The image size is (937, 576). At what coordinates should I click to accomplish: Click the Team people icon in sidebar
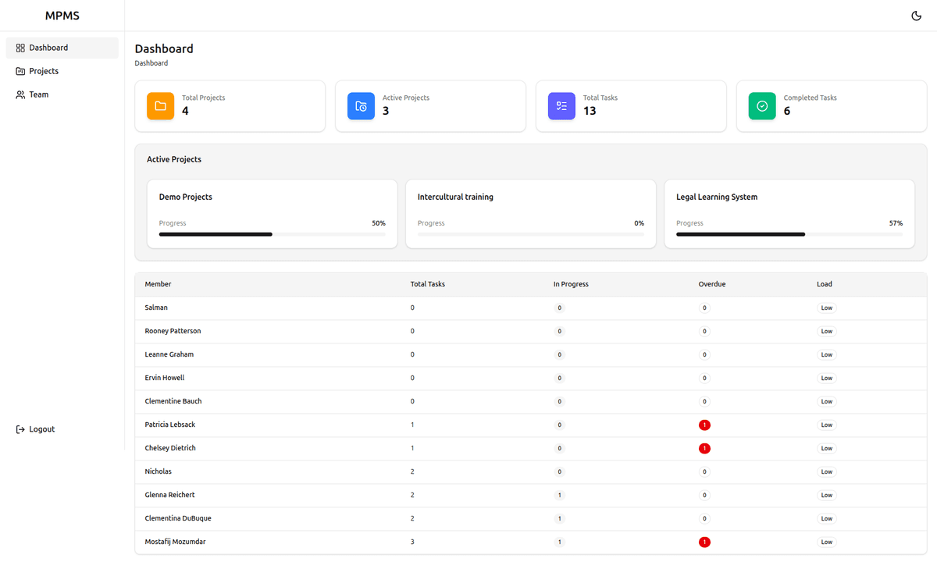point(20,94)
